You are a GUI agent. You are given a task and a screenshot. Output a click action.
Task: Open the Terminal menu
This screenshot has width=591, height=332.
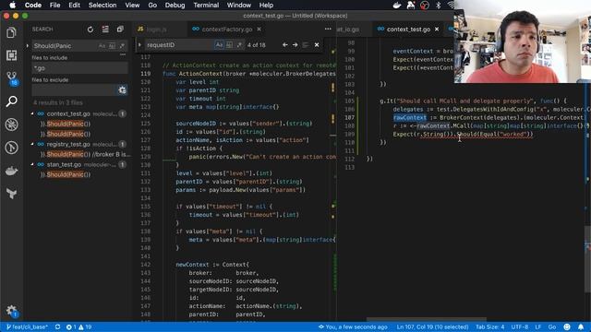(x=206, y=6)
